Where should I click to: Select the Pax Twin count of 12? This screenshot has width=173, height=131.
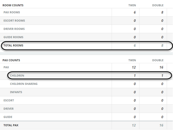point(133,67)
